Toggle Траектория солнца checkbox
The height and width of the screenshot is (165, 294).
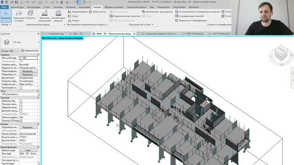[21, 88]
